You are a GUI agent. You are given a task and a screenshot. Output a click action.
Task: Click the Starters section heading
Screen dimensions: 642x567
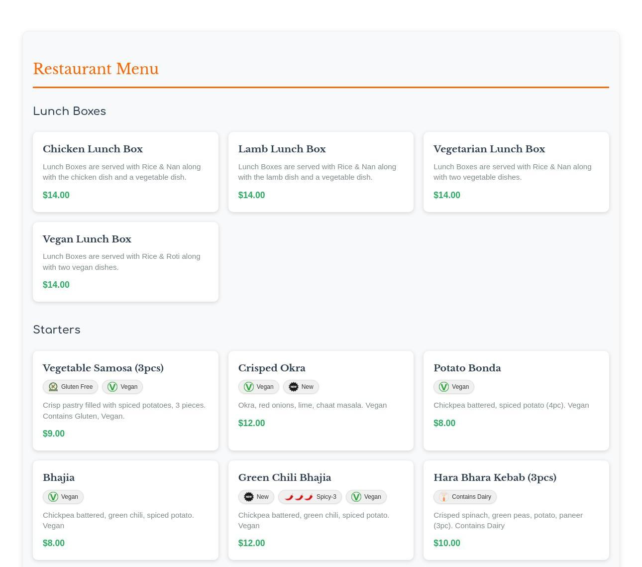[56, 330]
